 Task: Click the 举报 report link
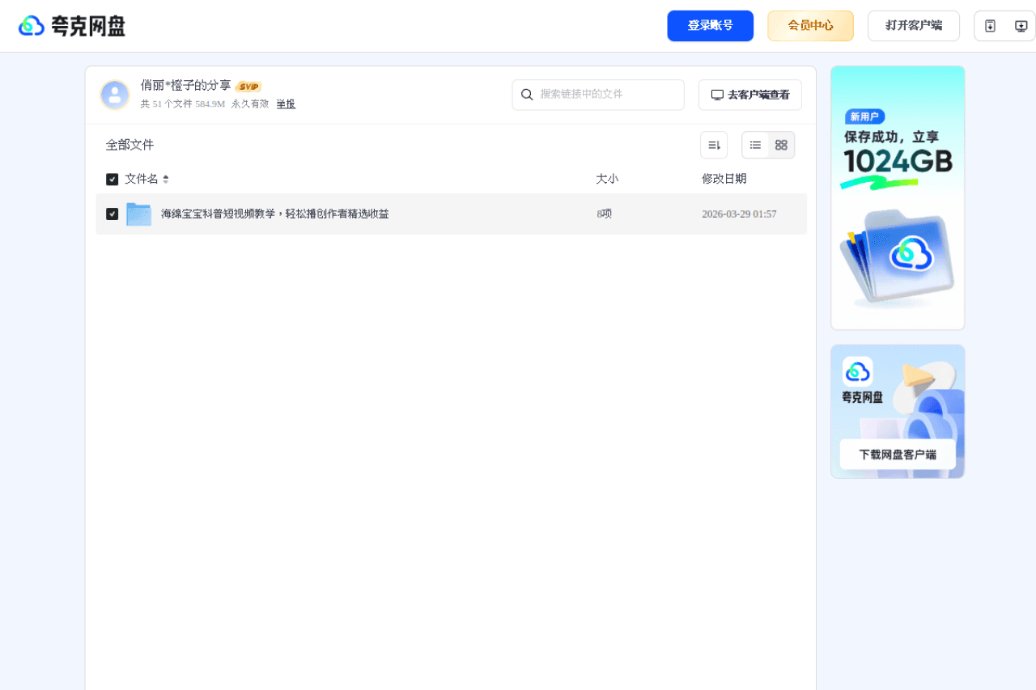[x=286, y=104]
